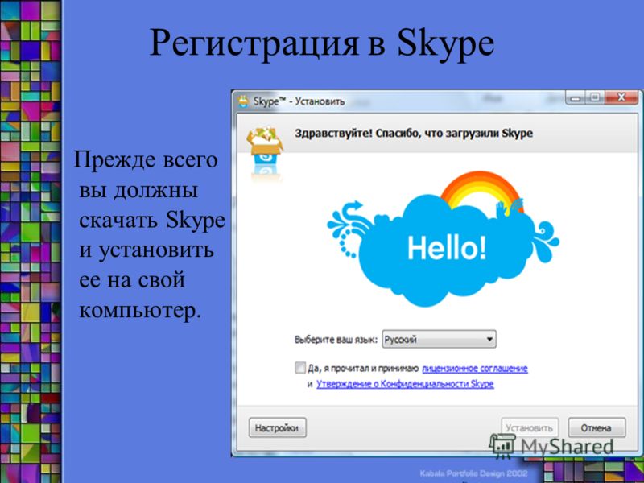
Task: Open Утверждение о Конфиденциальности Skype link
Action: (x=405, y=384)
